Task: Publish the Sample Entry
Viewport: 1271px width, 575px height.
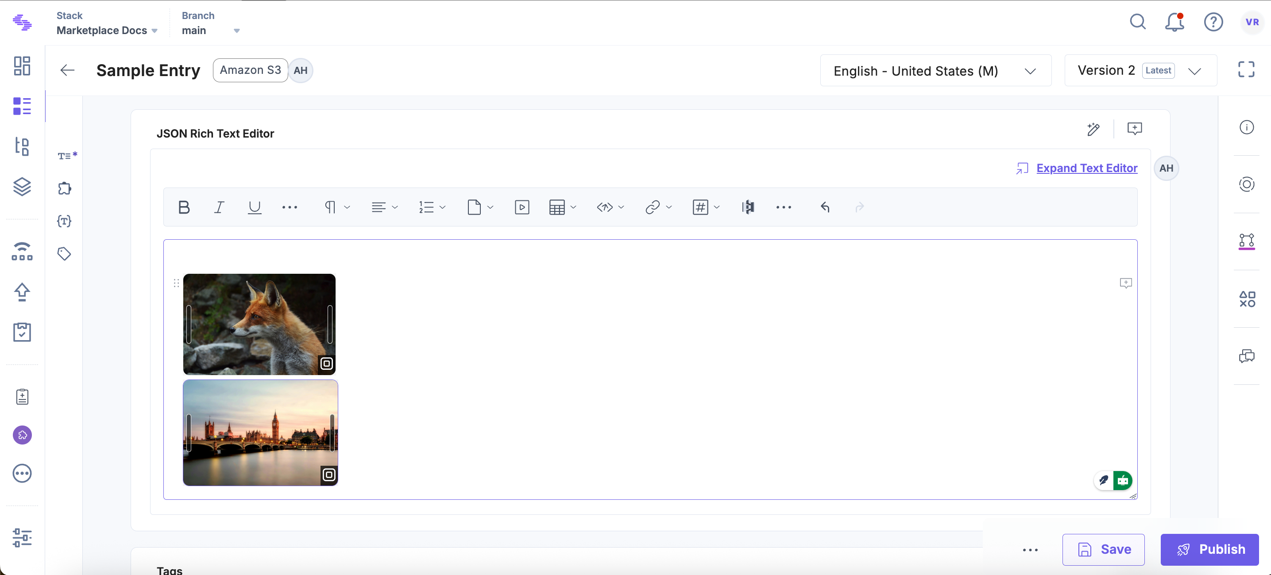Action: (1210, 549)
